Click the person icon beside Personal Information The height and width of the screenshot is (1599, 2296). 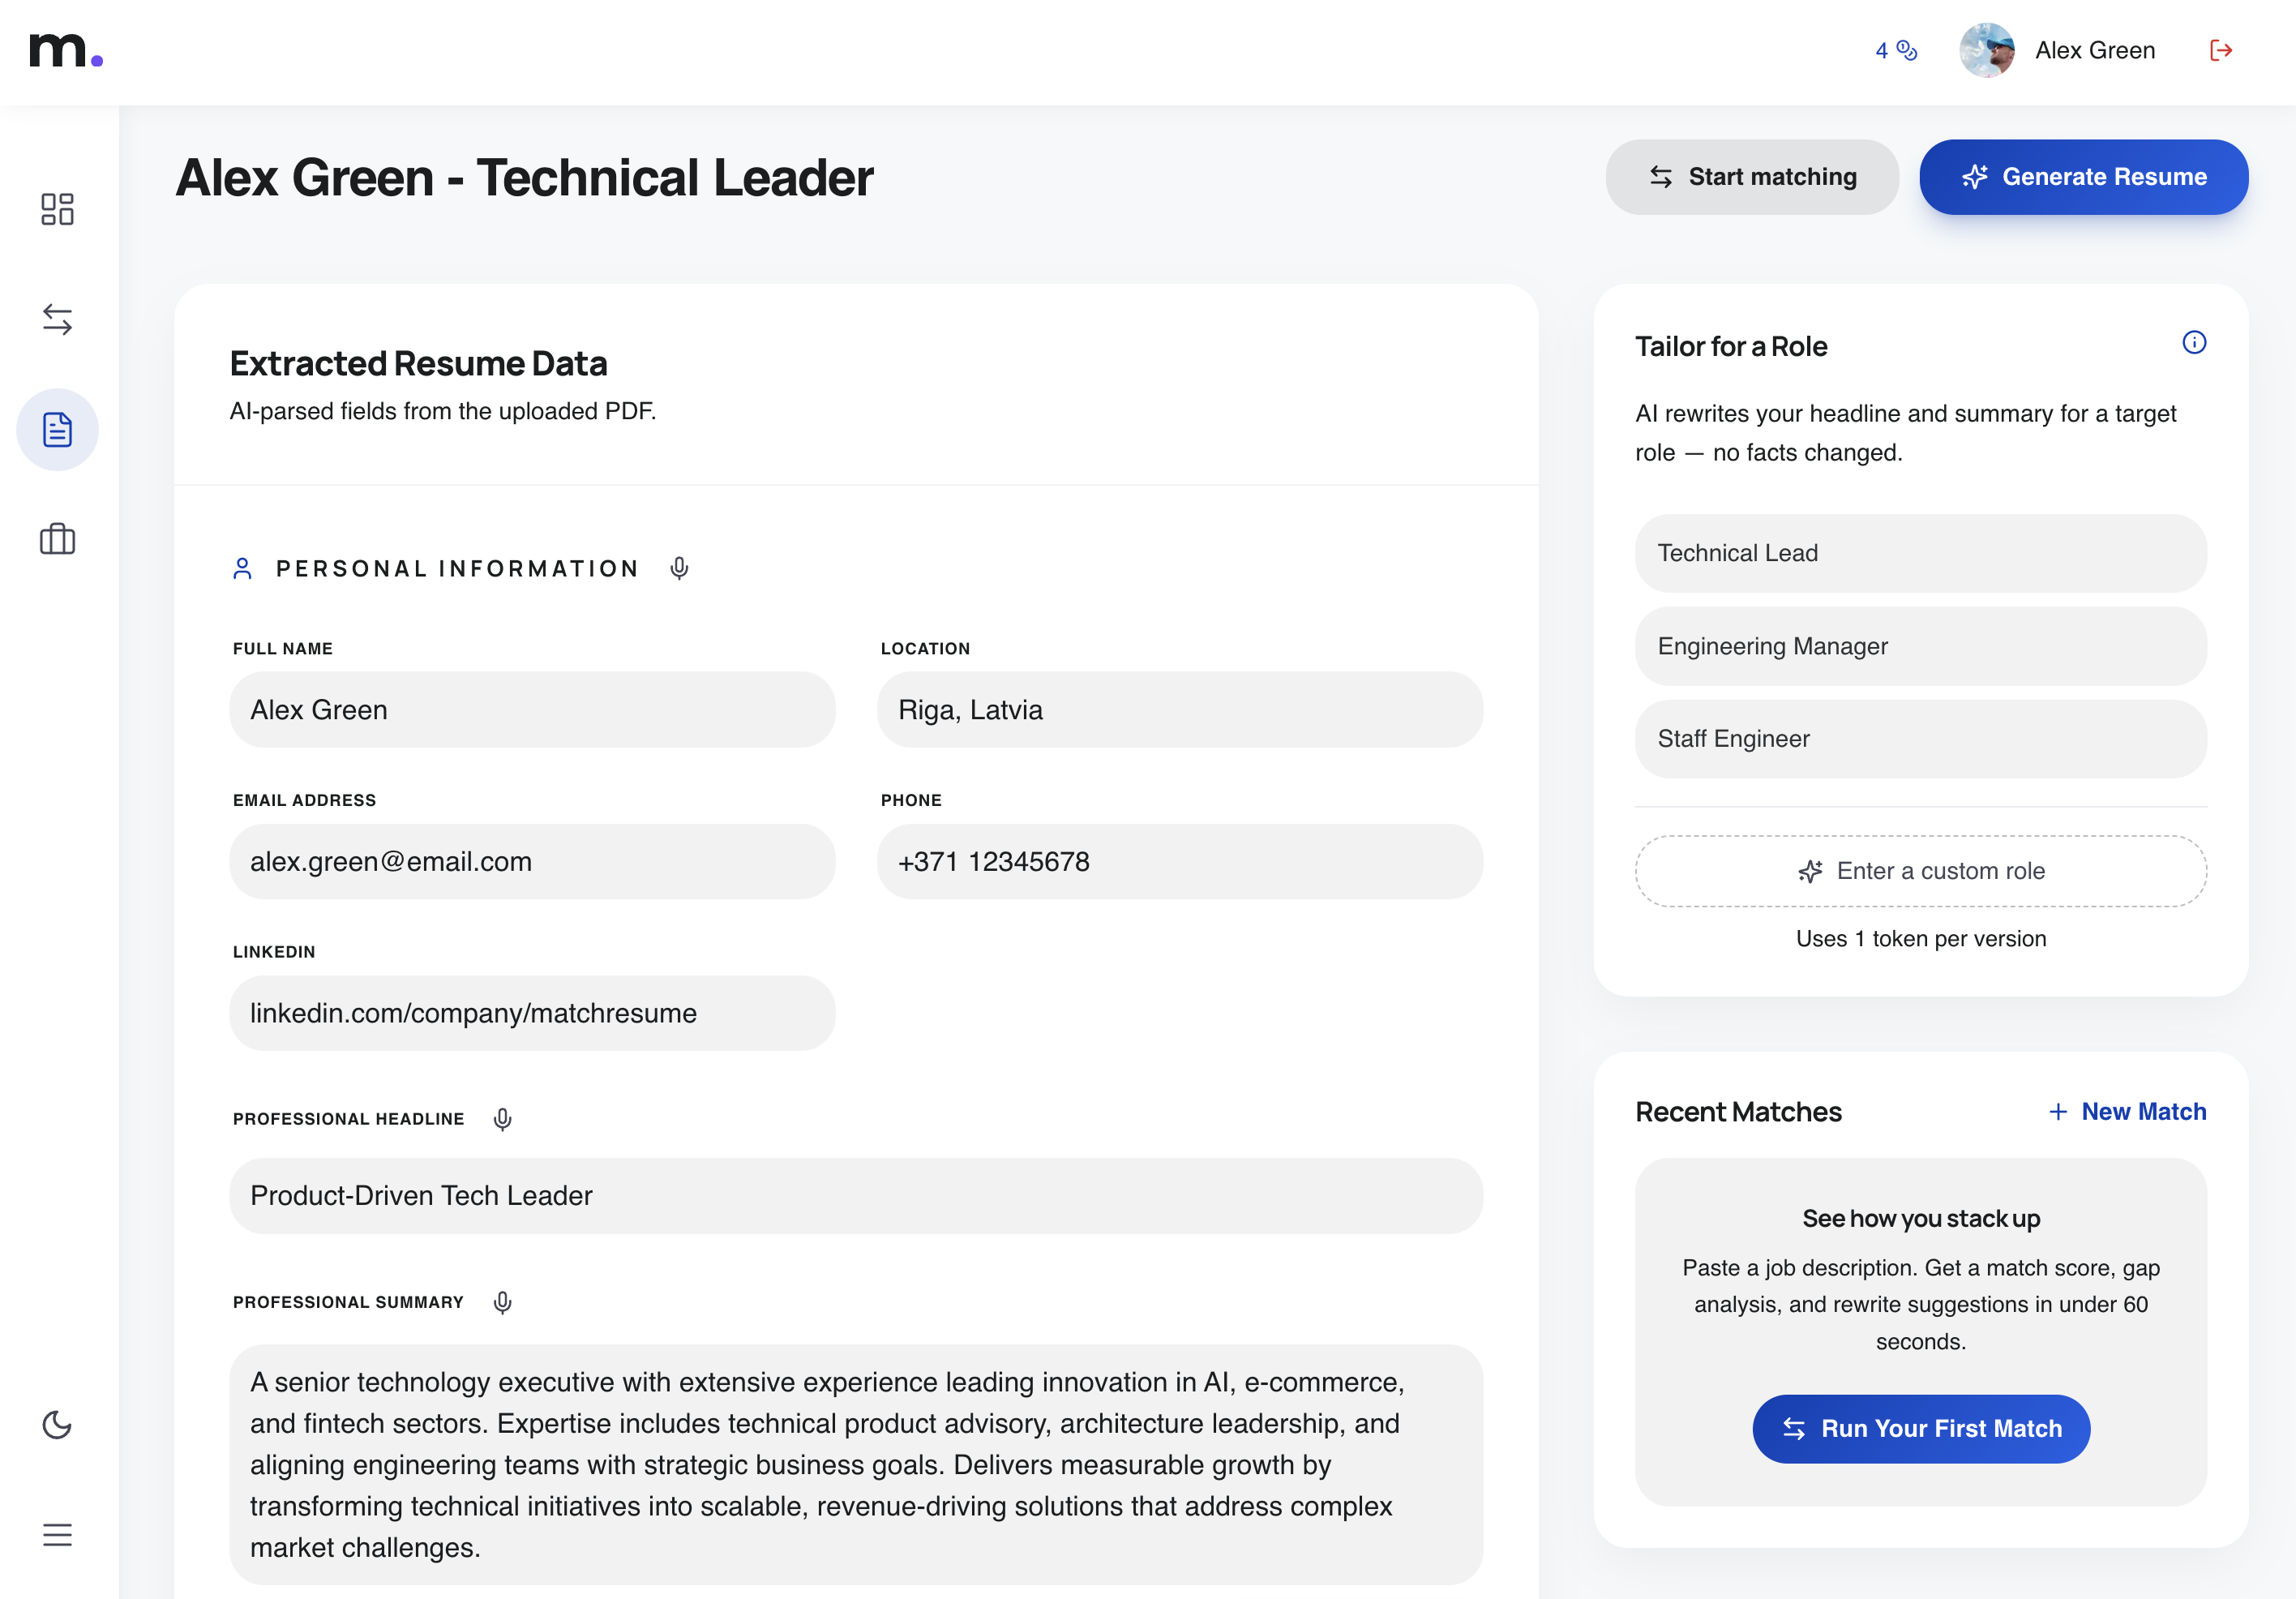tap(242, 568)
